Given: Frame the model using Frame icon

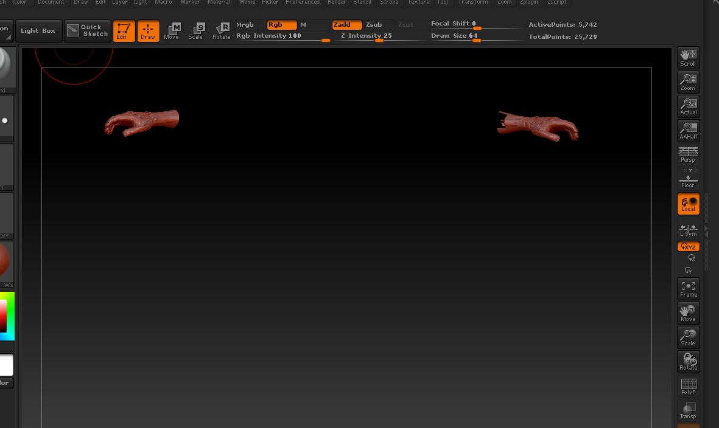Looking at the screenshot, I should pyautogui.click(x=688, y=289).
